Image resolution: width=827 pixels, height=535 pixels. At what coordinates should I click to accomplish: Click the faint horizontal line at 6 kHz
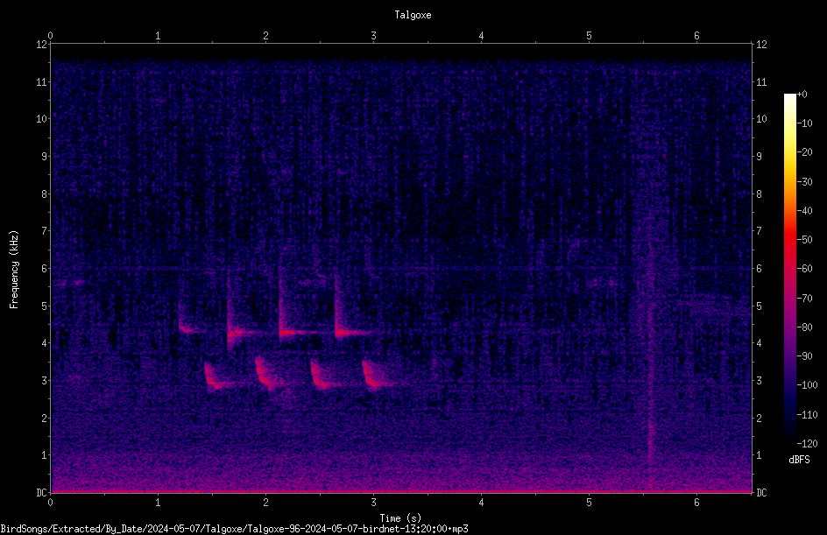[401, 269]
